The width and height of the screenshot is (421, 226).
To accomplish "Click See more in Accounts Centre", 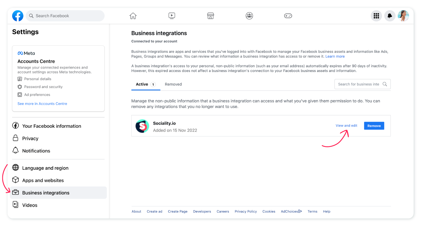I will point(42,104).
